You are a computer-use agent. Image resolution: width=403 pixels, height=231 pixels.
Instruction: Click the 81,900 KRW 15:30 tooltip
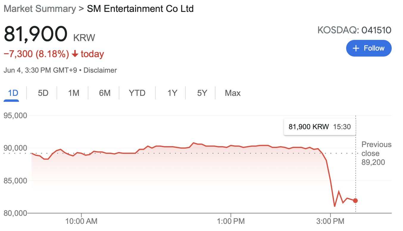[320, 127]
